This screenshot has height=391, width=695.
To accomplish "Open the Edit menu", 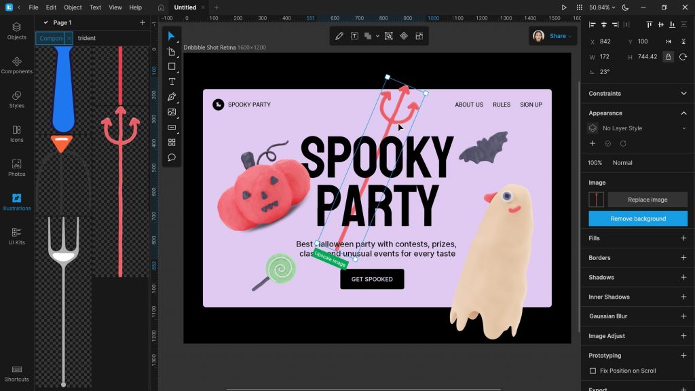I will (x=51, y=7).
